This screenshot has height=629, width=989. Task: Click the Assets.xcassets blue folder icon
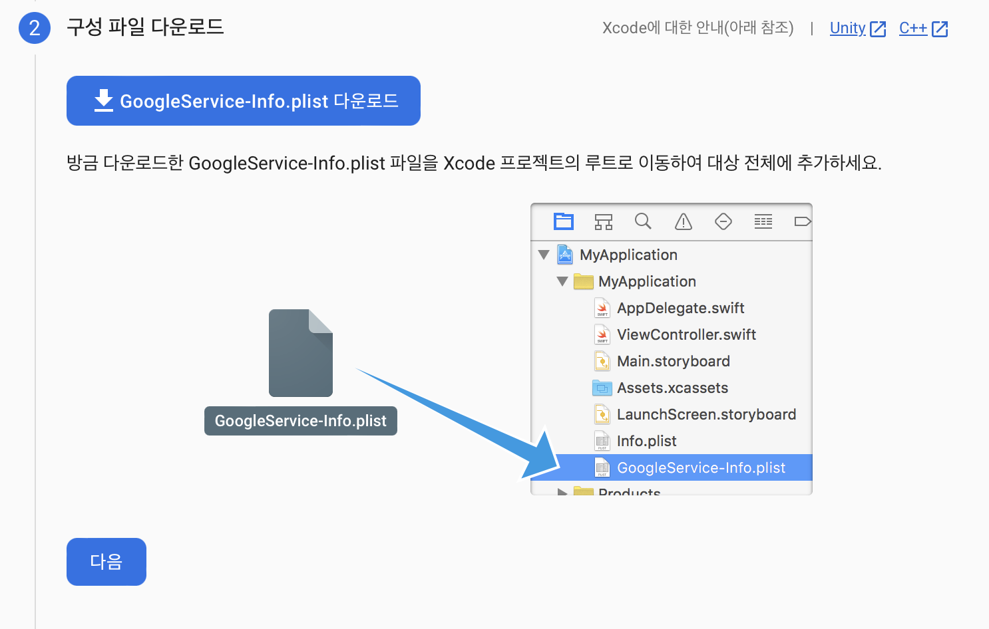[x=602, y=388]
